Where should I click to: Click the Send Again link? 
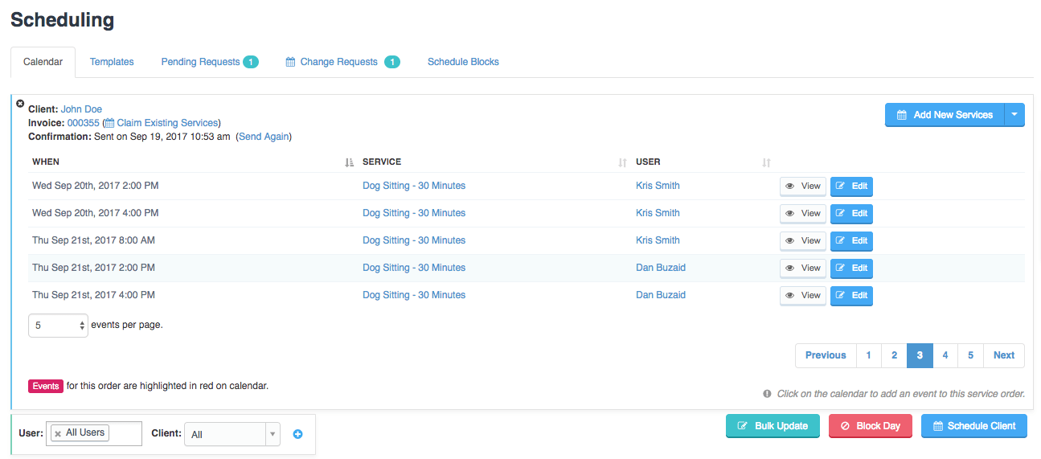pyautogui.click(x=264, y=137)
